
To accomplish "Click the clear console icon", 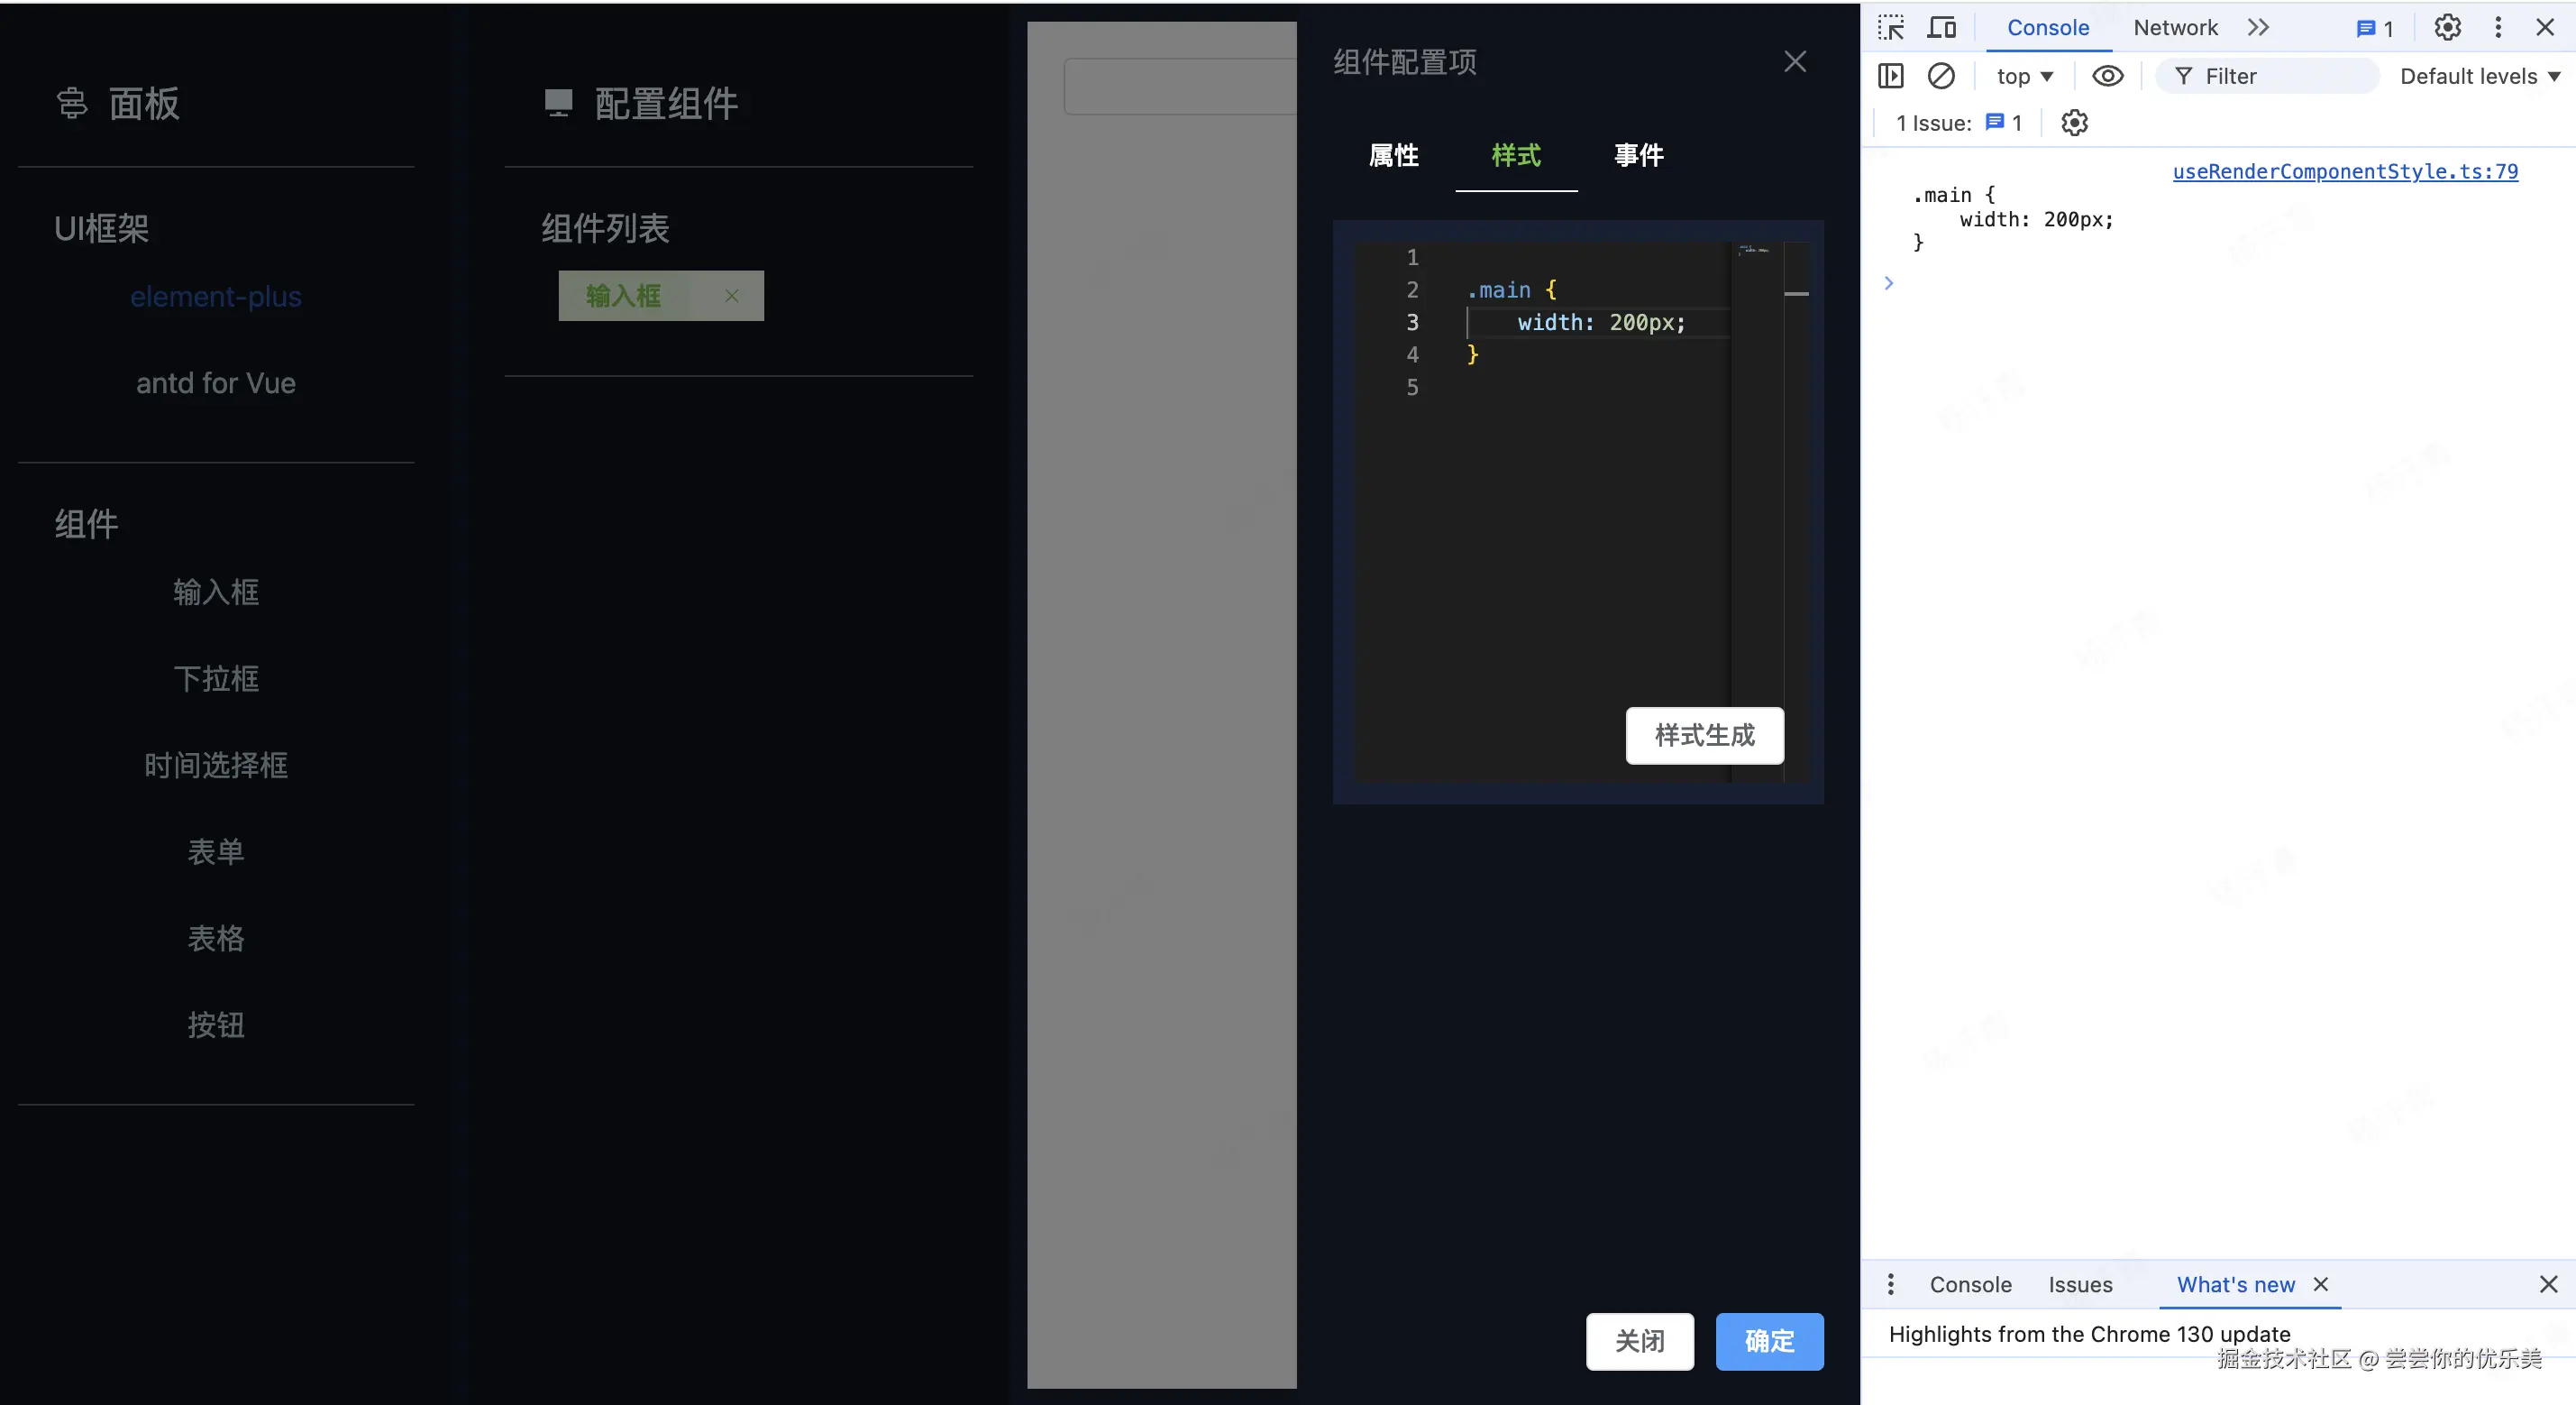I will coord(1943,75).
